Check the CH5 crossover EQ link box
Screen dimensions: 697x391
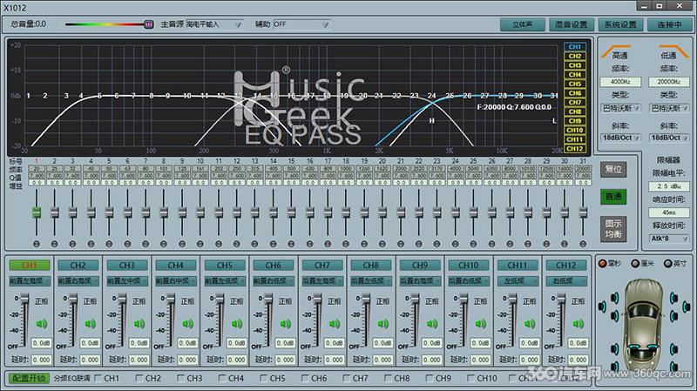point(264,378)
